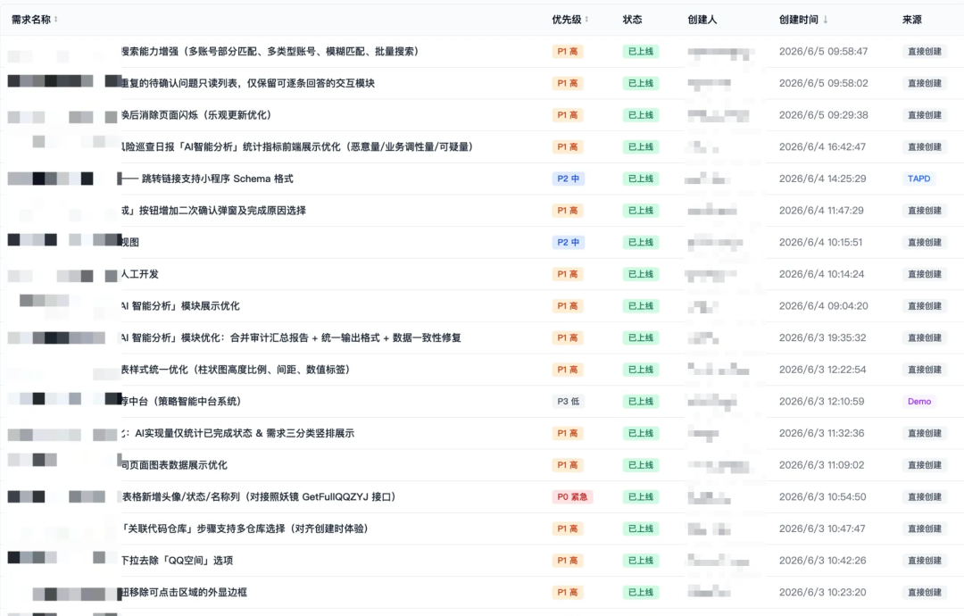Select timestamp 2026/6/3 19:35:32
The image size is (964, 616).
click(x=823, y=338)
